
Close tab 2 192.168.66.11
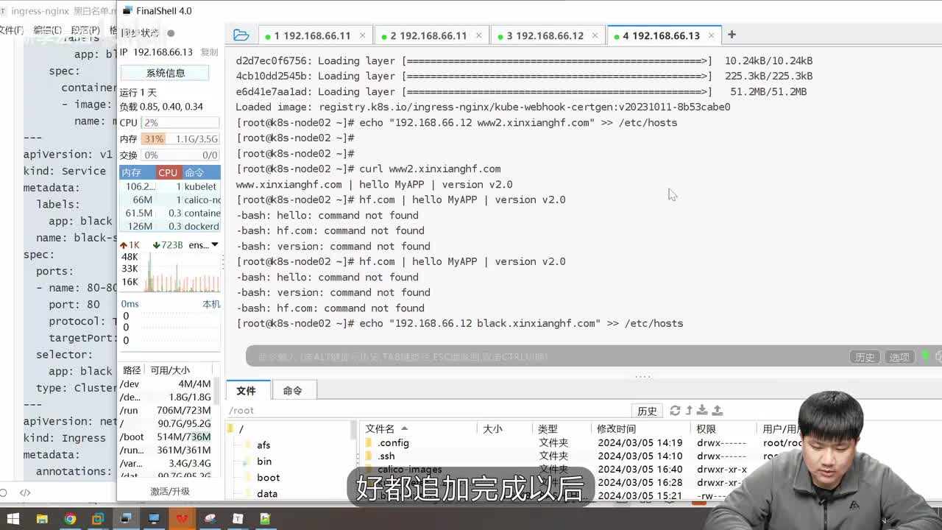(x=479, y=35)
